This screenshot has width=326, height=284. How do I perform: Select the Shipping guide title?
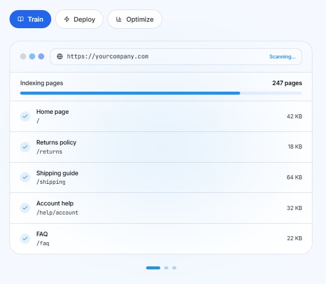pyautogui.click(x=57, y=173)
